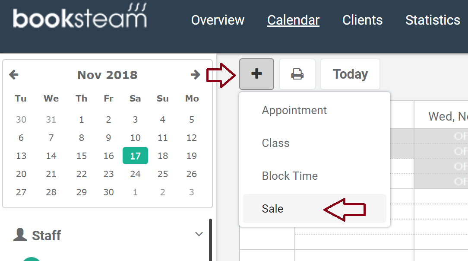This screenshot has height=261, width=468.
Task: Go to previous month in mini calendar
Action: click(14, 75)
